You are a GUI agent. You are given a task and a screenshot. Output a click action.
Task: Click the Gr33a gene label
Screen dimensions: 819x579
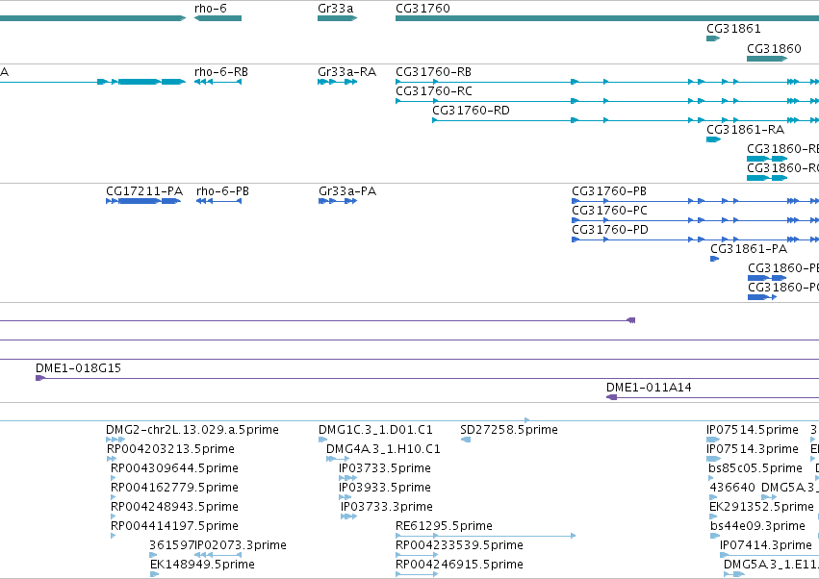335,9
